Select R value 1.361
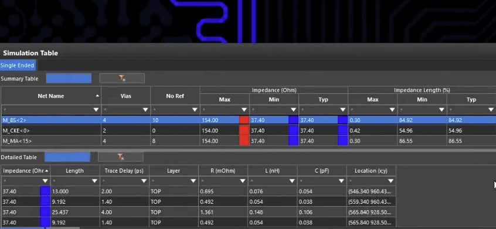Screen dimensions: 496x229 [223, 212]
